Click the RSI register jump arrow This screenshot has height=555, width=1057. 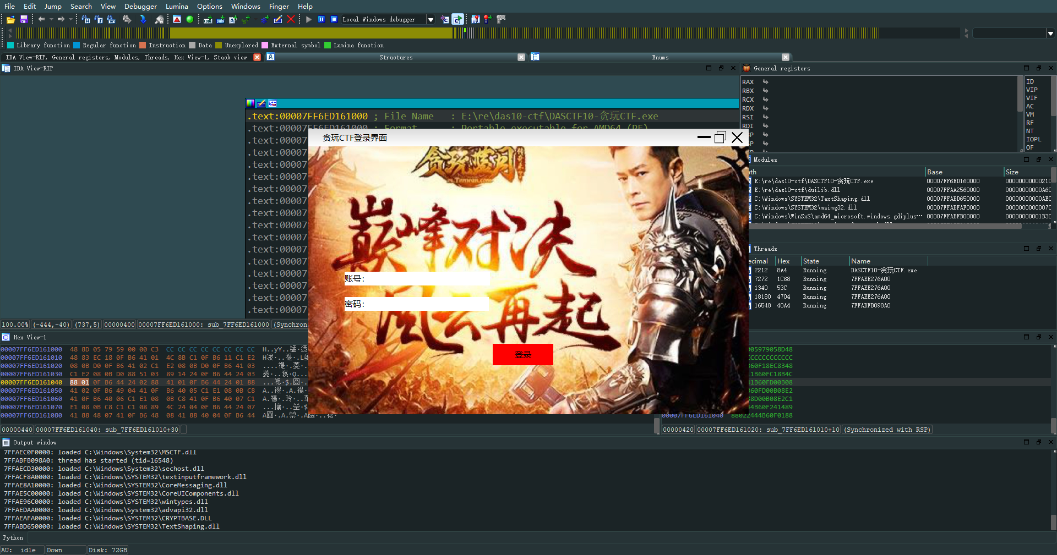(x=766, y=117)
